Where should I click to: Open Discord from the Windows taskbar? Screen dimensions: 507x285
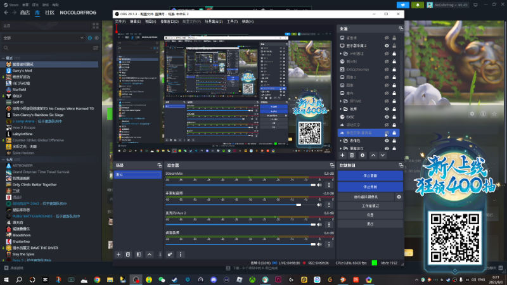click(x=214, y=280)
